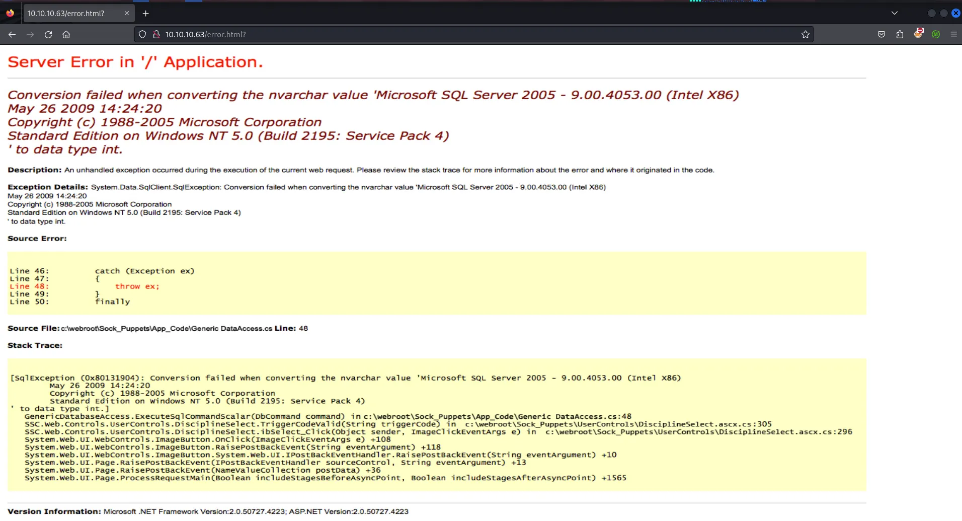Image resolution: width=962 pixels, height=521 pixels.
Task: Click the "IPostBackEventHandler.RaisePostBackEvent" stack line ending +10
Action: click(320, 455)
